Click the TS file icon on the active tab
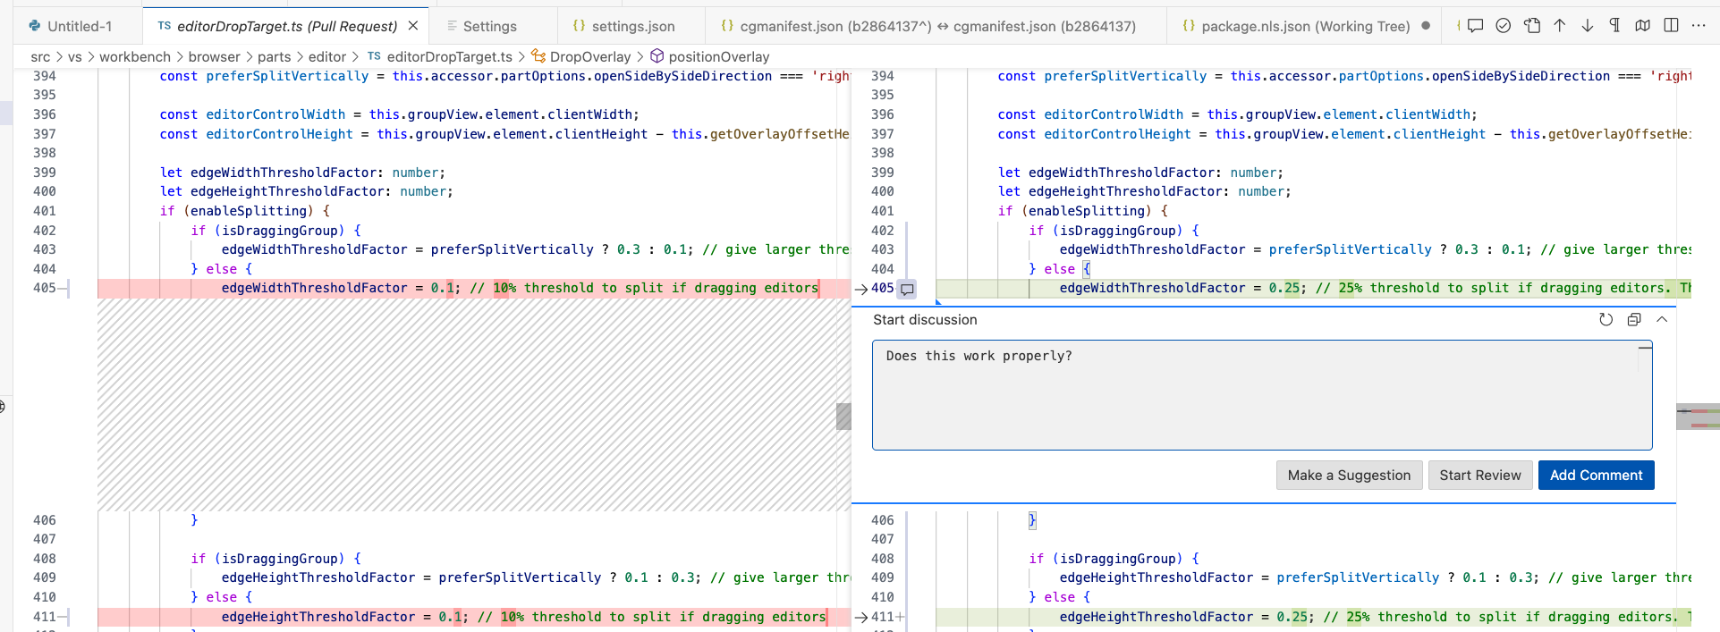Viewport: 1720px width, 632px height. coord(165,26)
